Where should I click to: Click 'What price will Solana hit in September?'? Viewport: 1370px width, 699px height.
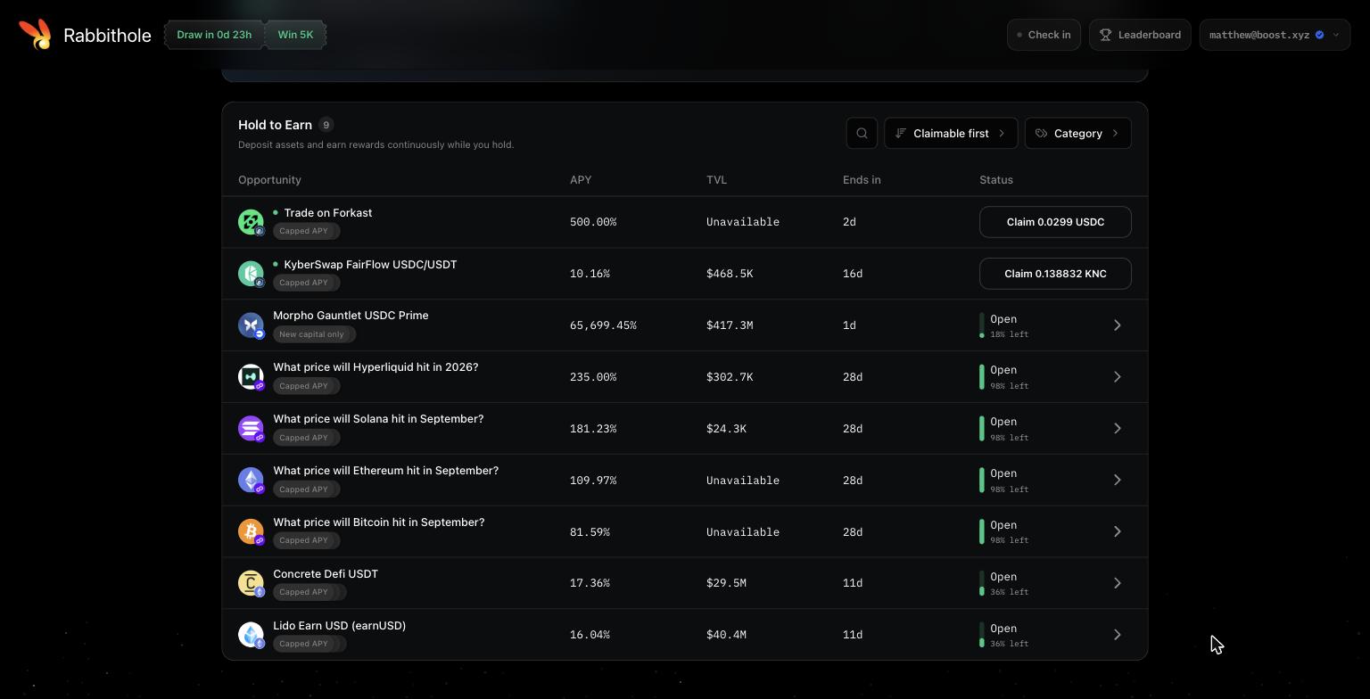[378, 419]
